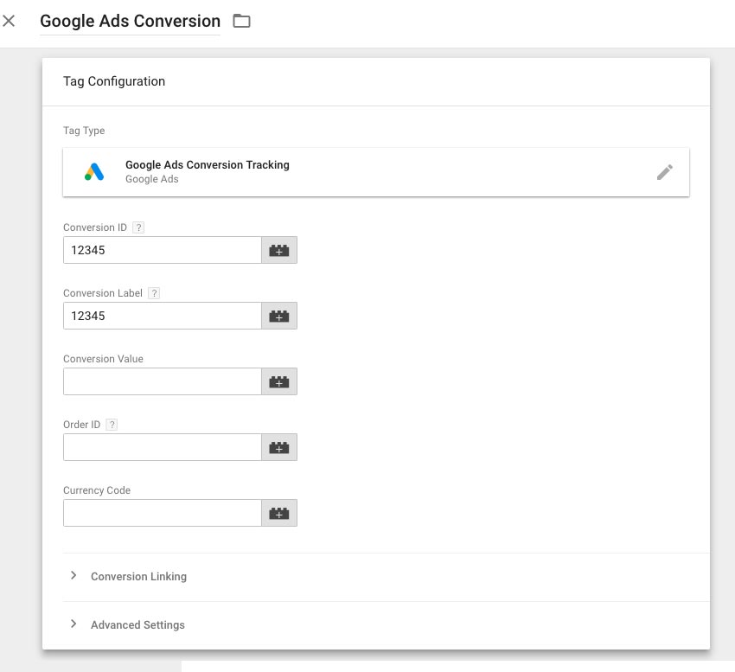Image resolution: width=735 pixels, height=672 pixels.
Task: Click the Currency Code input field
Action: (163, 513)
